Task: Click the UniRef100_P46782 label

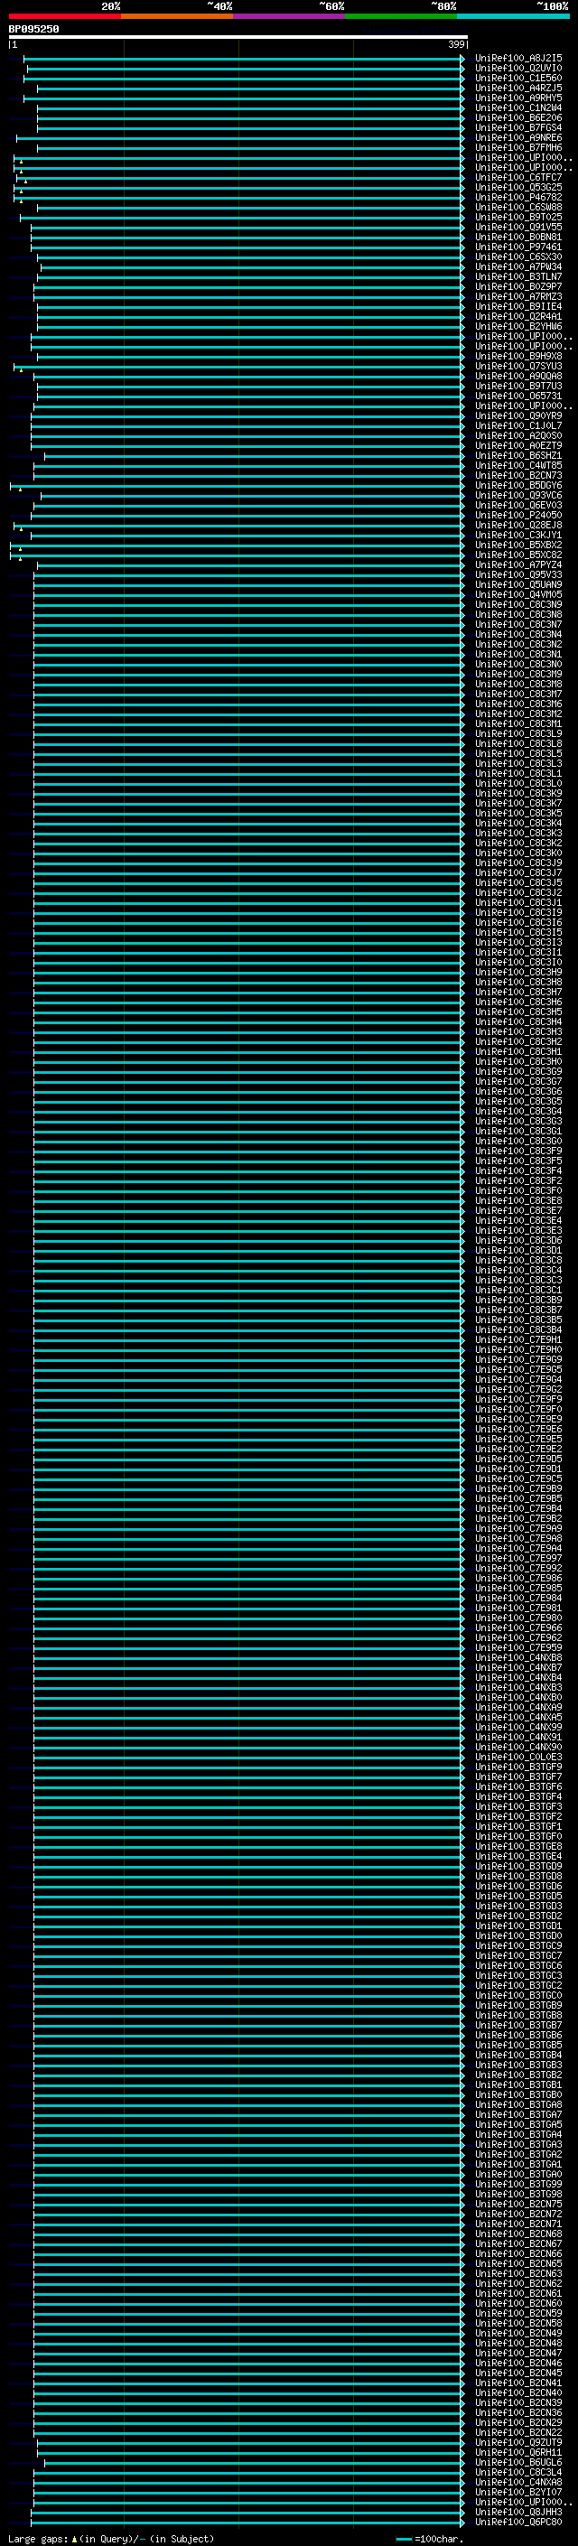Action: click(x=518, y=198)
